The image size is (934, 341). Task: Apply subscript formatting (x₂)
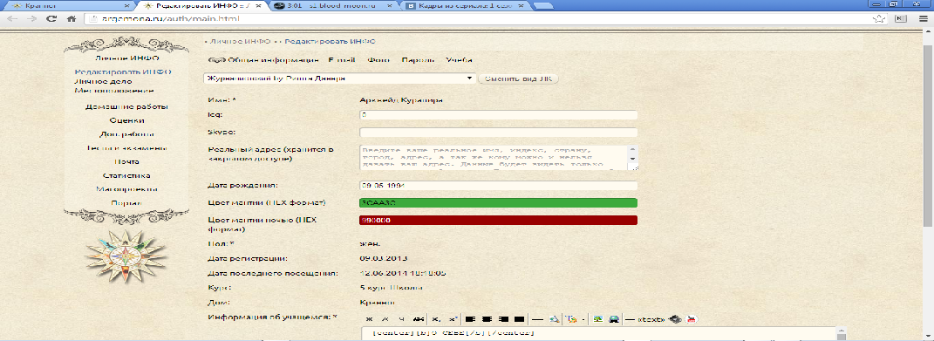[436, 319]
